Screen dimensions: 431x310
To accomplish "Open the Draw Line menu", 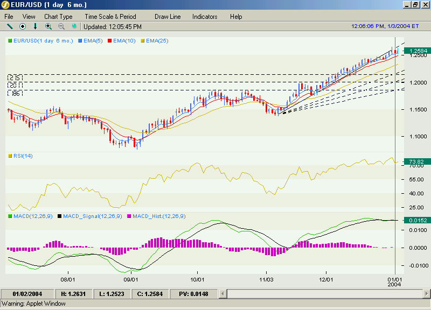I will pyautogui.click(x=168, y=17).
